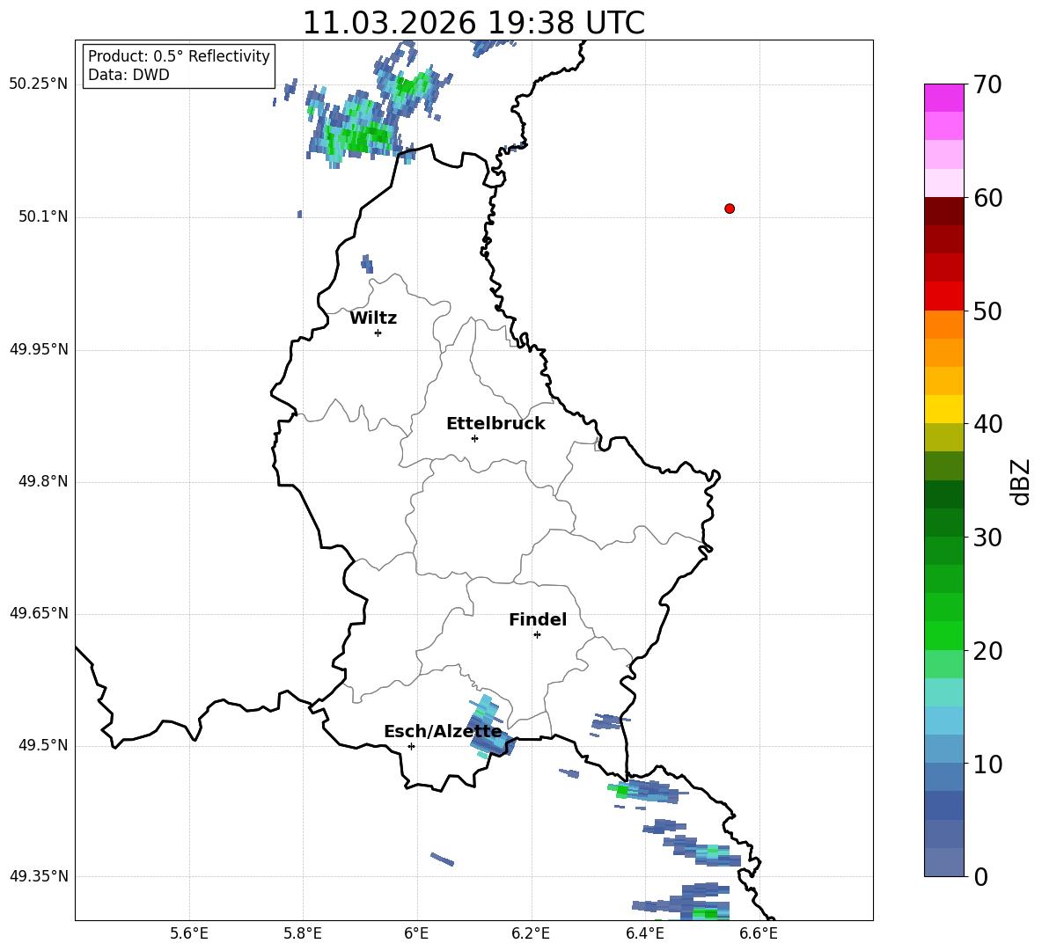This screenshot has width=1042, height=951.
Task: Click the 30 tick label on the colorbar
Action: [x=987, y=538]
